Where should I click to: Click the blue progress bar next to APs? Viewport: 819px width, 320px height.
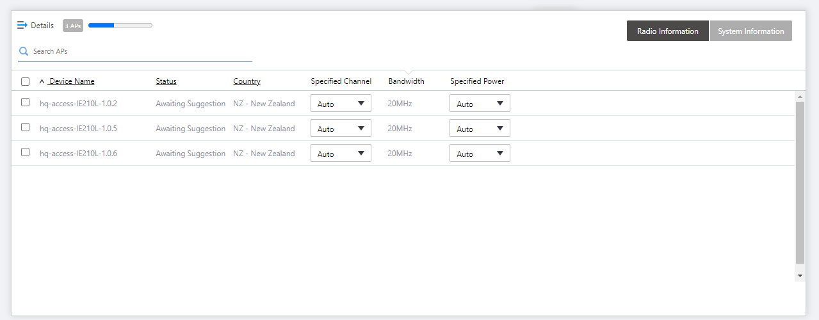(120, 26)
